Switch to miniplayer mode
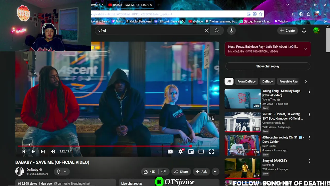330x186 pixels. pyautogui.click(x=191, y=152)
